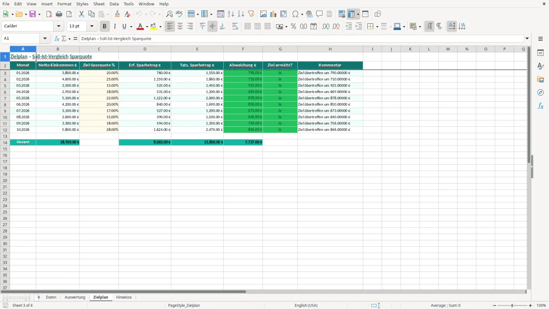Switch to the Auswertung sheet tab
This screenshot has width=549, height=309.
(x=75, y=297)
